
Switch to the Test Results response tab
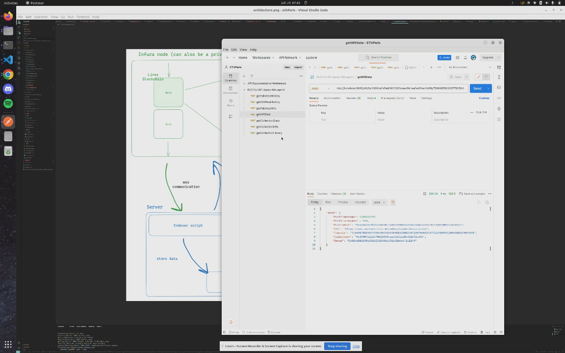(357, 194)
